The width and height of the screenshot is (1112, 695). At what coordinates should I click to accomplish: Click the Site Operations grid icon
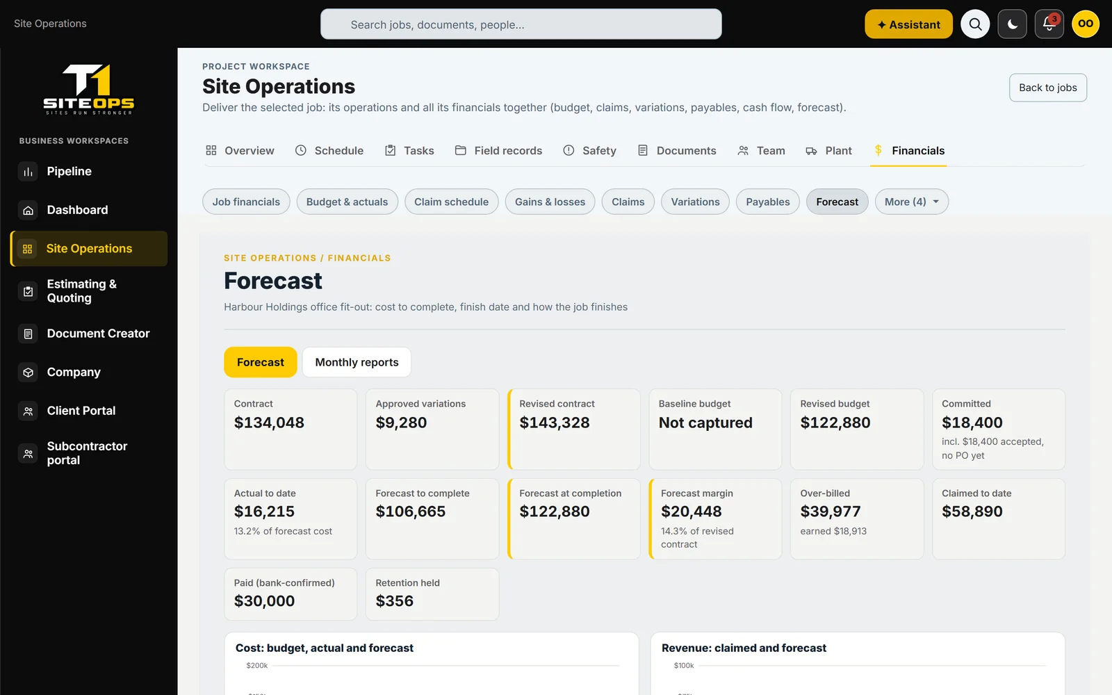[x=28, y=249]
